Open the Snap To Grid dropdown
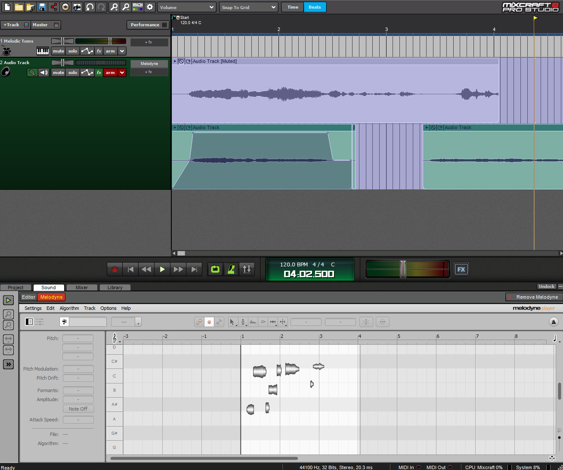 click(x=248, y=7)
